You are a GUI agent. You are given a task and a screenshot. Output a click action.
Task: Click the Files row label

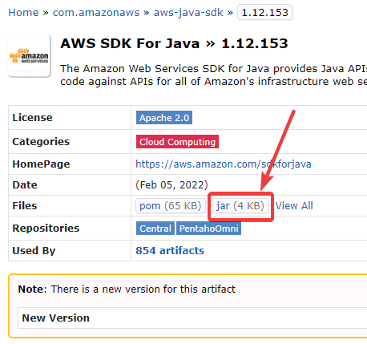[25, 206]
